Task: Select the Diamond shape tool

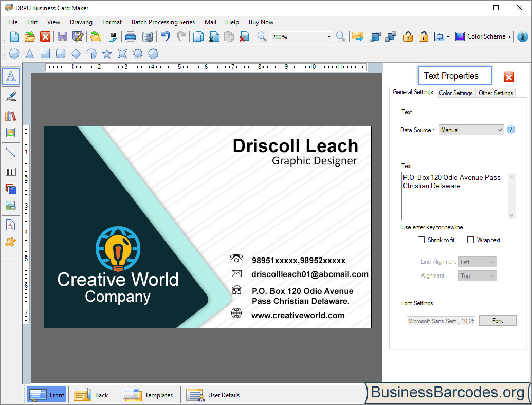Action: point(76,53)
